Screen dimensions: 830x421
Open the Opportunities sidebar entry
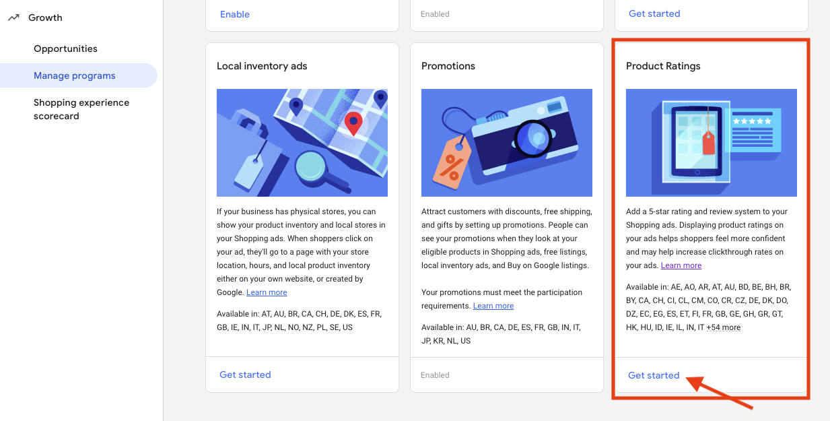[65, 48]
